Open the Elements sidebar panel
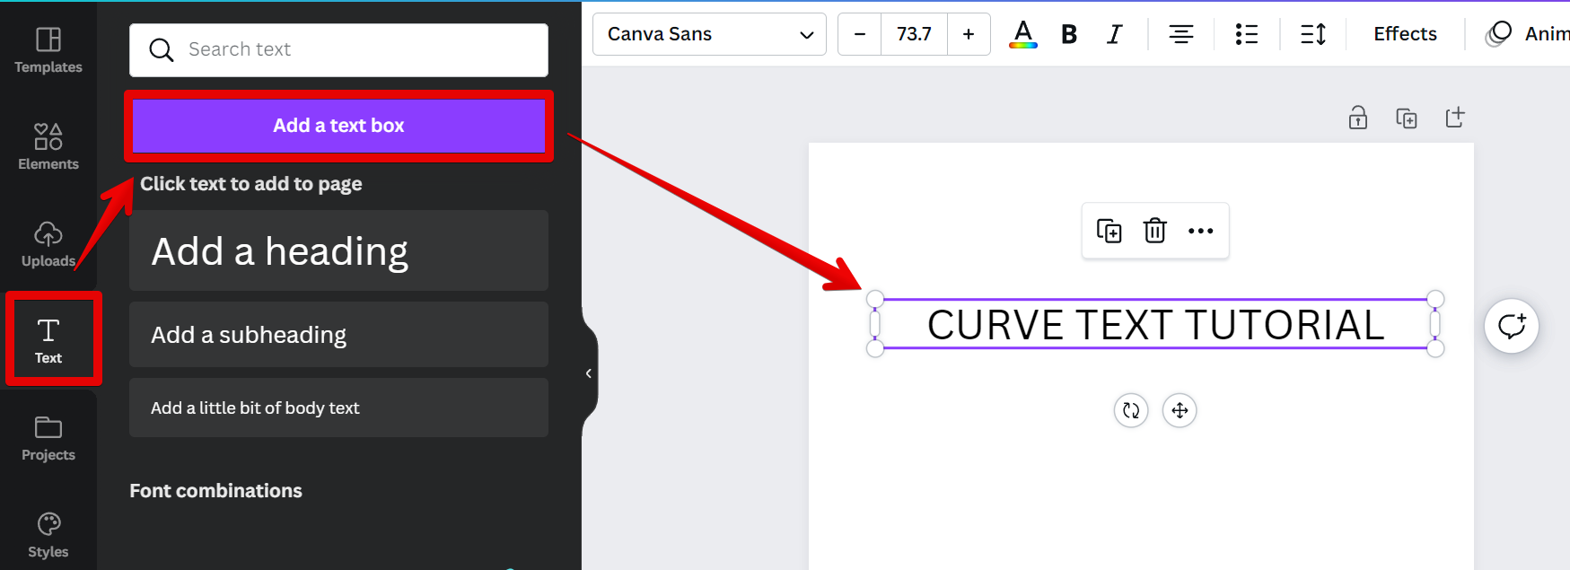This screenshot has width=1570, height=570. pos(48,147)
